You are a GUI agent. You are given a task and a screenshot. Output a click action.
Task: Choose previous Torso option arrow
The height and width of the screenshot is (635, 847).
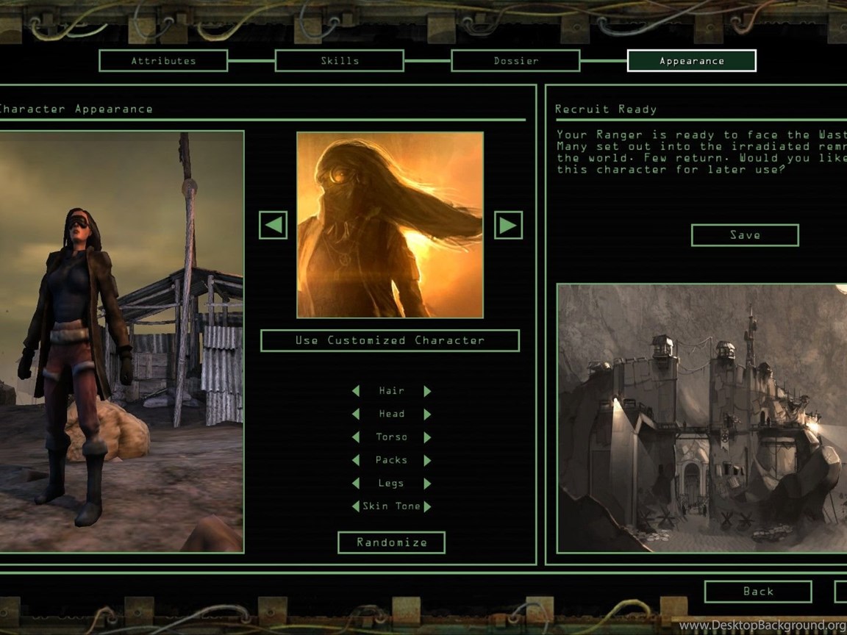[356, 437]
